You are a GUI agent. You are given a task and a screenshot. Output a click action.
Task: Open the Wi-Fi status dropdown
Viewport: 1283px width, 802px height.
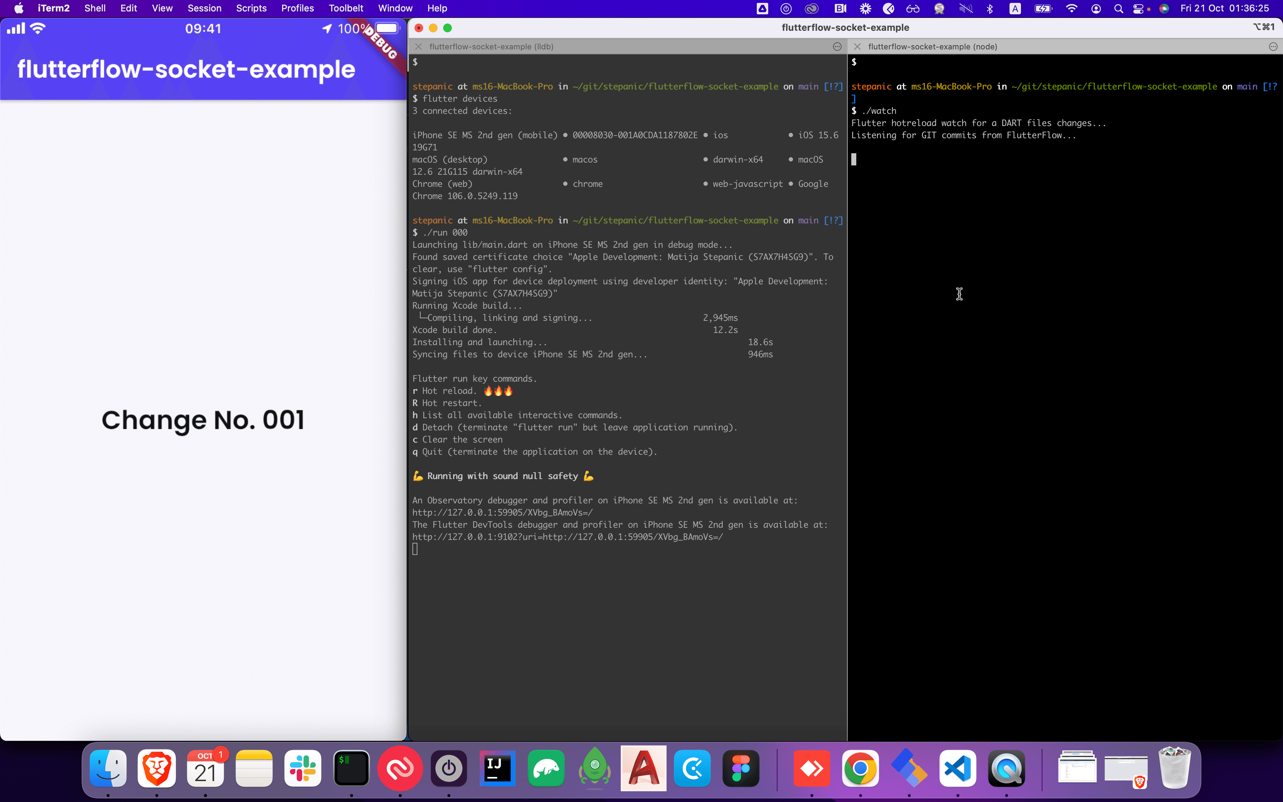point(1071,9)
